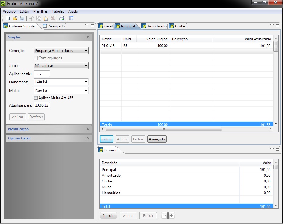Open the Correção dropdown
This screenshot has width=283, height=224.
[x=61, y=51]
